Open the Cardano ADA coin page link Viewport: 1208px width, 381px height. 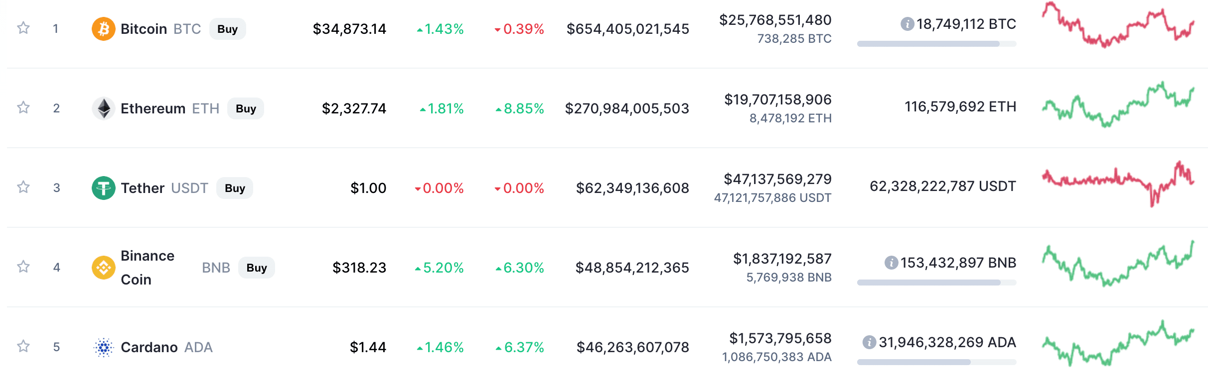click(198, 347)
